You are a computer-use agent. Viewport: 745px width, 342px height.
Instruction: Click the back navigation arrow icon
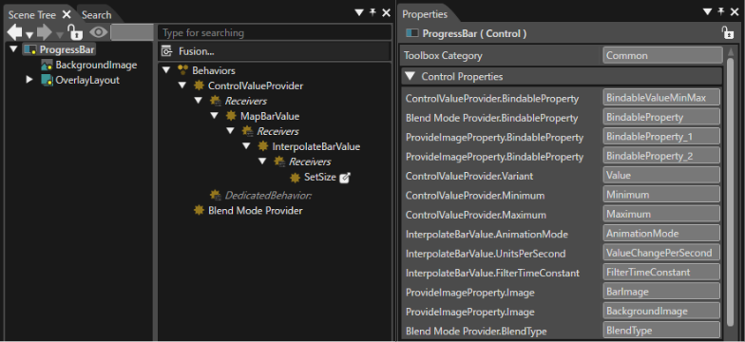pyautogui.click(x=15, y=32)
